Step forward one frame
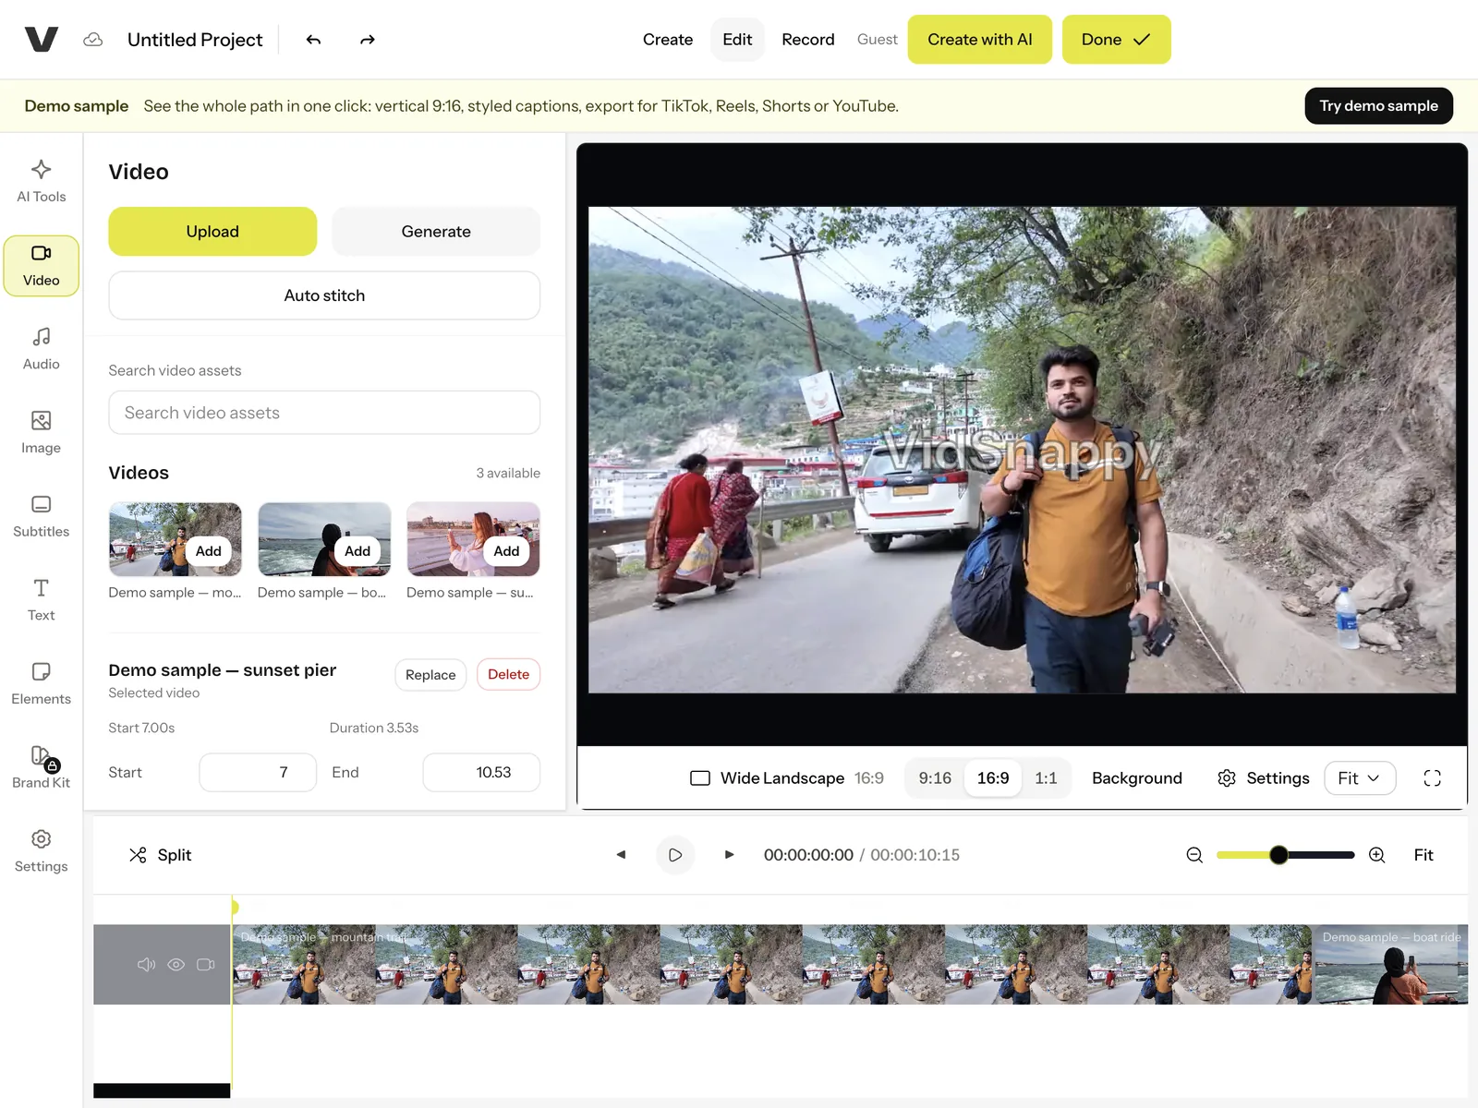 (729, 855)
